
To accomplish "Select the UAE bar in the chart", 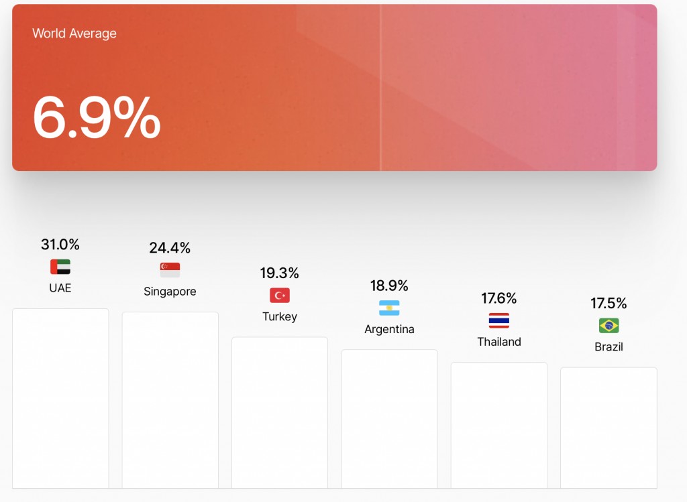I will click(x=60, y=398).
